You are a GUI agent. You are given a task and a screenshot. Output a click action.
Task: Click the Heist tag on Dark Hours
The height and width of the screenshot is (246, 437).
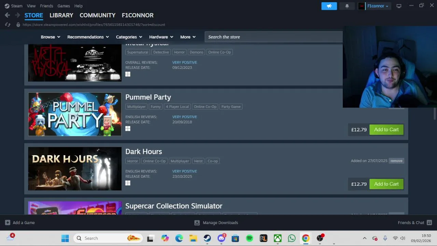click(198, 161)
